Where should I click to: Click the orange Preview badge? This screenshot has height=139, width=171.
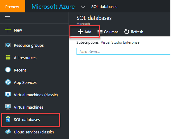[x=13, y=6]
